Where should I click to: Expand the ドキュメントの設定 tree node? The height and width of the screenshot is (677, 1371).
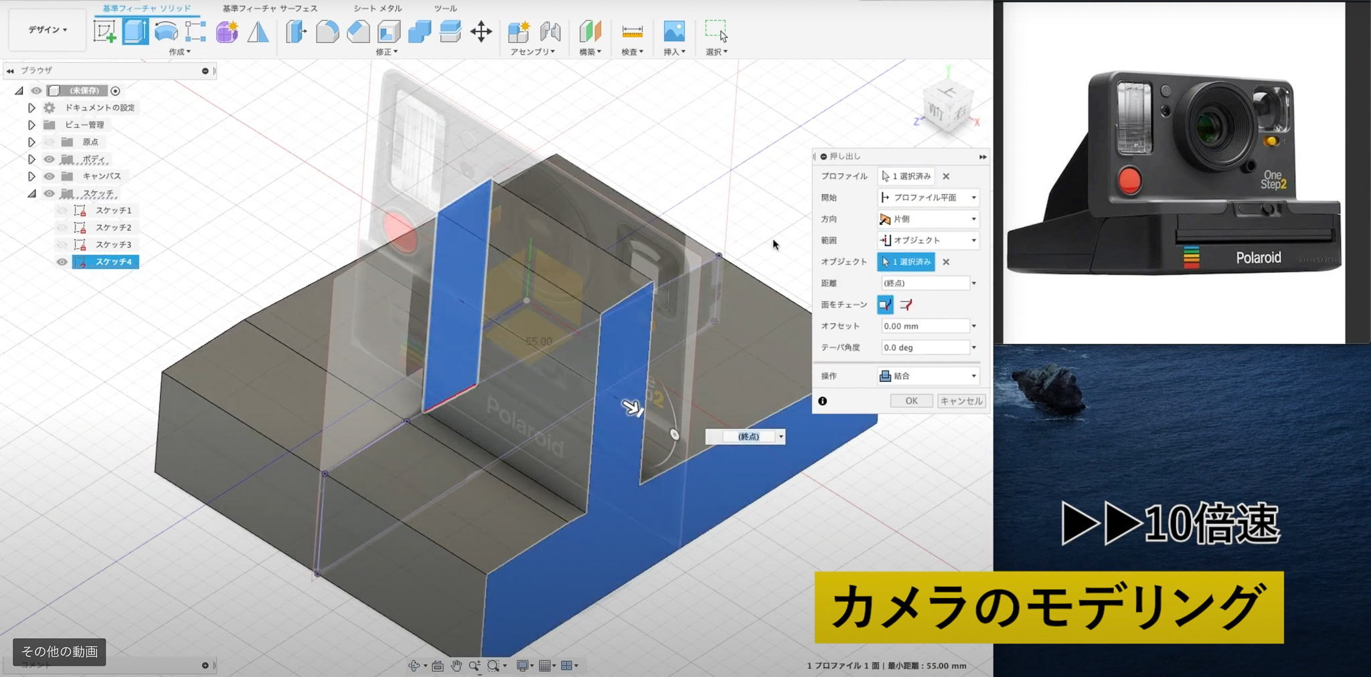tap(31, 108)
